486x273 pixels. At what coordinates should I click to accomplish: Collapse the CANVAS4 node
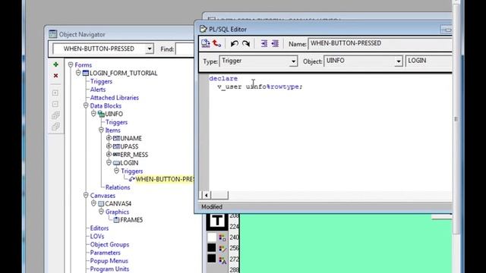(x=93, y=203)
